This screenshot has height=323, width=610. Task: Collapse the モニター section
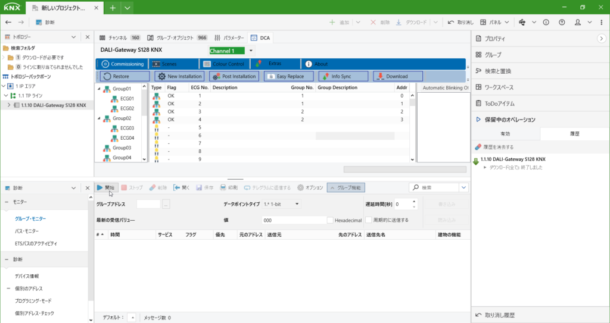[7, 202]
